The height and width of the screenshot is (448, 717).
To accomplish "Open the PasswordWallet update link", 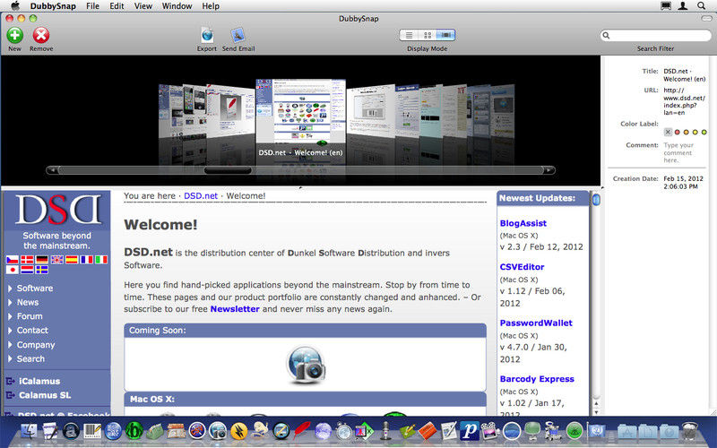I will click(536, 323).
